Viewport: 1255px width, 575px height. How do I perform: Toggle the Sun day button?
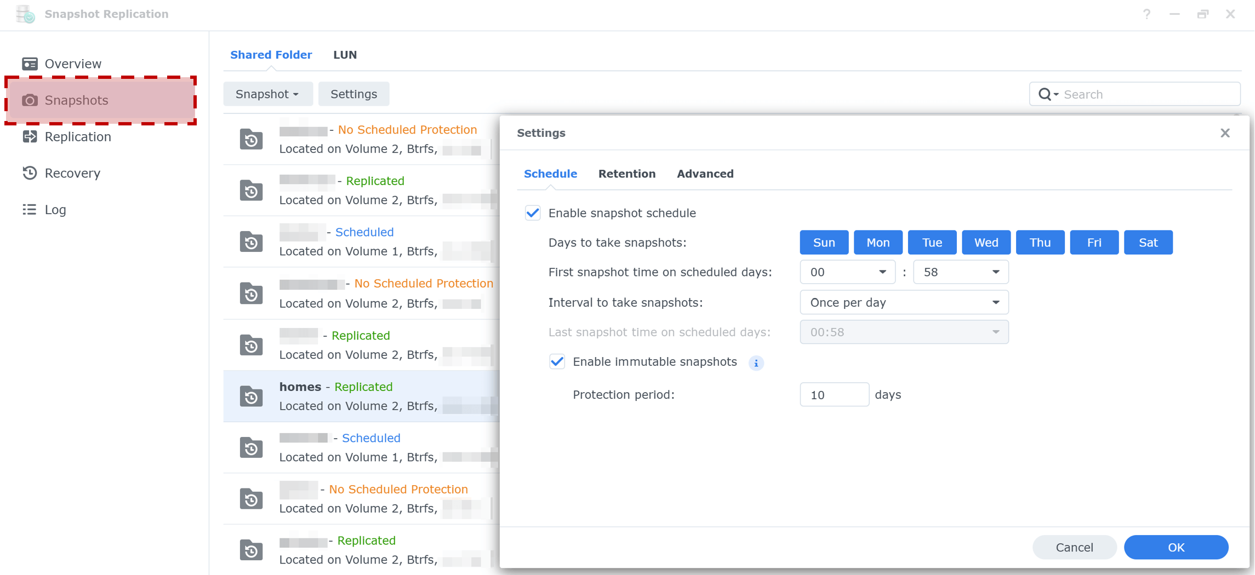824,243
